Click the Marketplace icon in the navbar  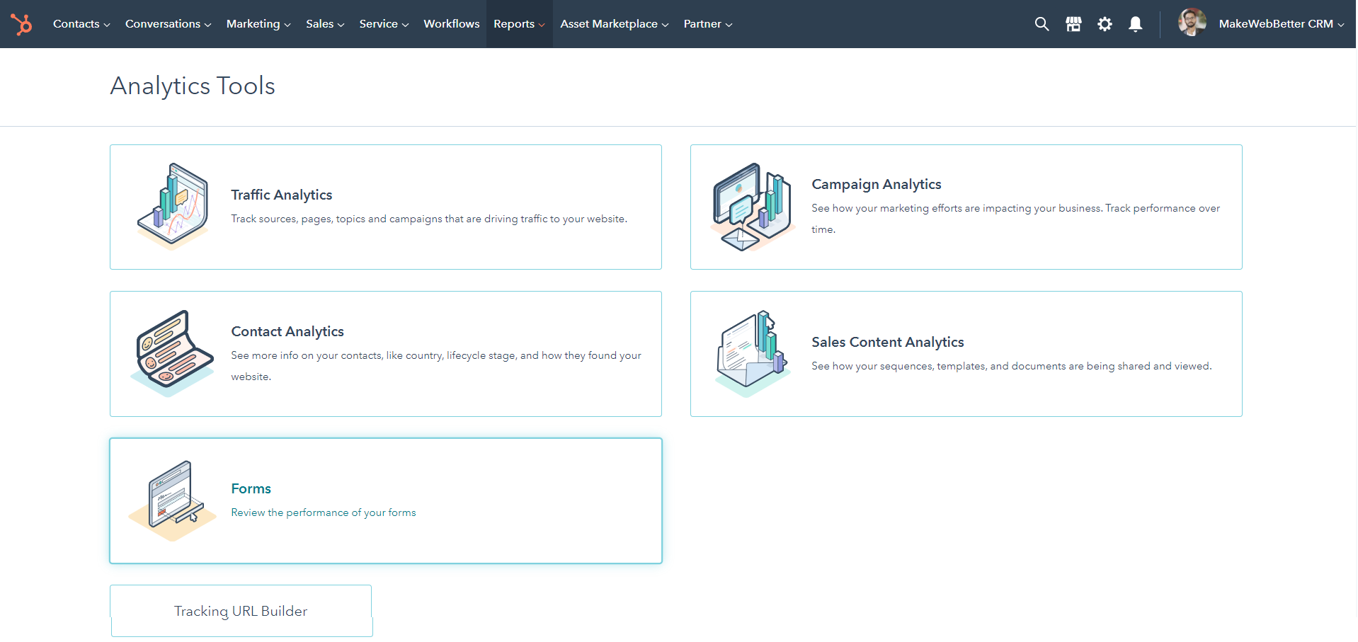click(x=1073, y=23)
